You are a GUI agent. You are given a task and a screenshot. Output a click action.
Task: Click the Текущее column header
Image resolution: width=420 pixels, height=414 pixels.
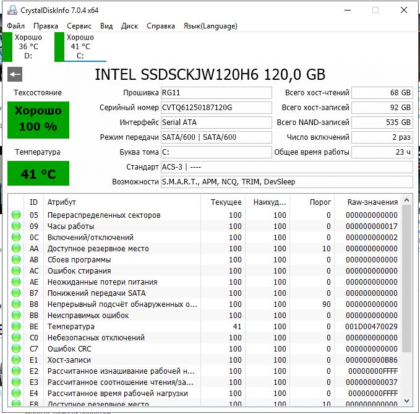tap(223, 202)
